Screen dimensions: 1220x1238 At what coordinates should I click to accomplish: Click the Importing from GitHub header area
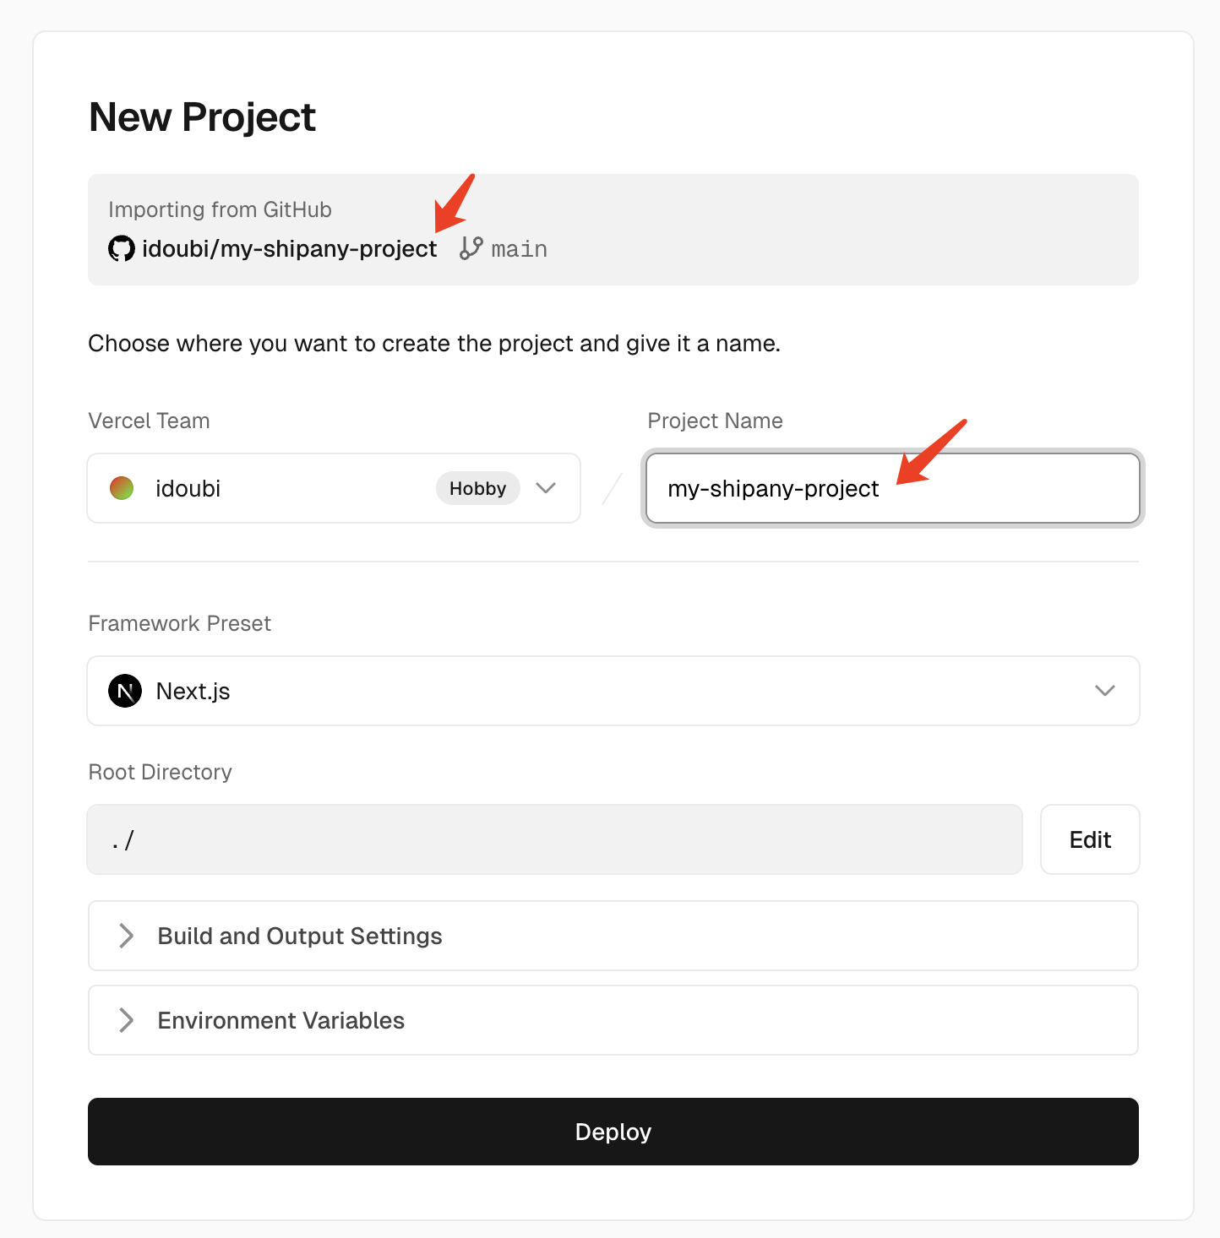pyautogui.click(x=219, y=209)
